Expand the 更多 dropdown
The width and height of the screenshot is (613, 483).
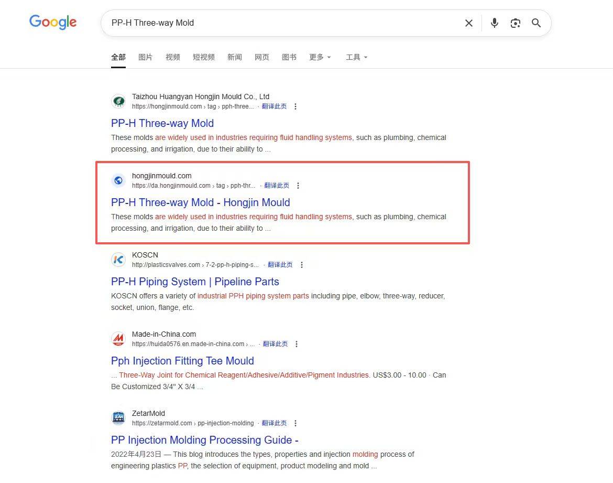tap(320, 57)
